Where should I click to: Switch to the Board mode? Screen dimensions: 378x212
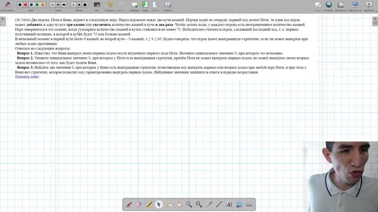click(318, 5)
